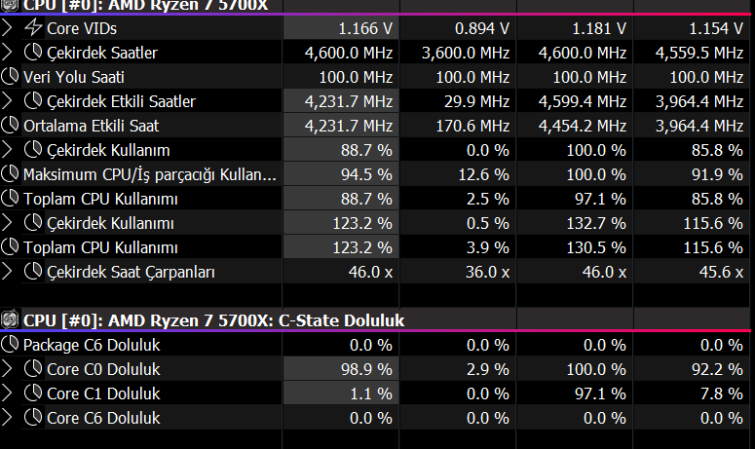The height and width of the screenshot is (449, 755).
Task: Select the 'Çekirdek Saatler' label
Action: coord(102,53)
